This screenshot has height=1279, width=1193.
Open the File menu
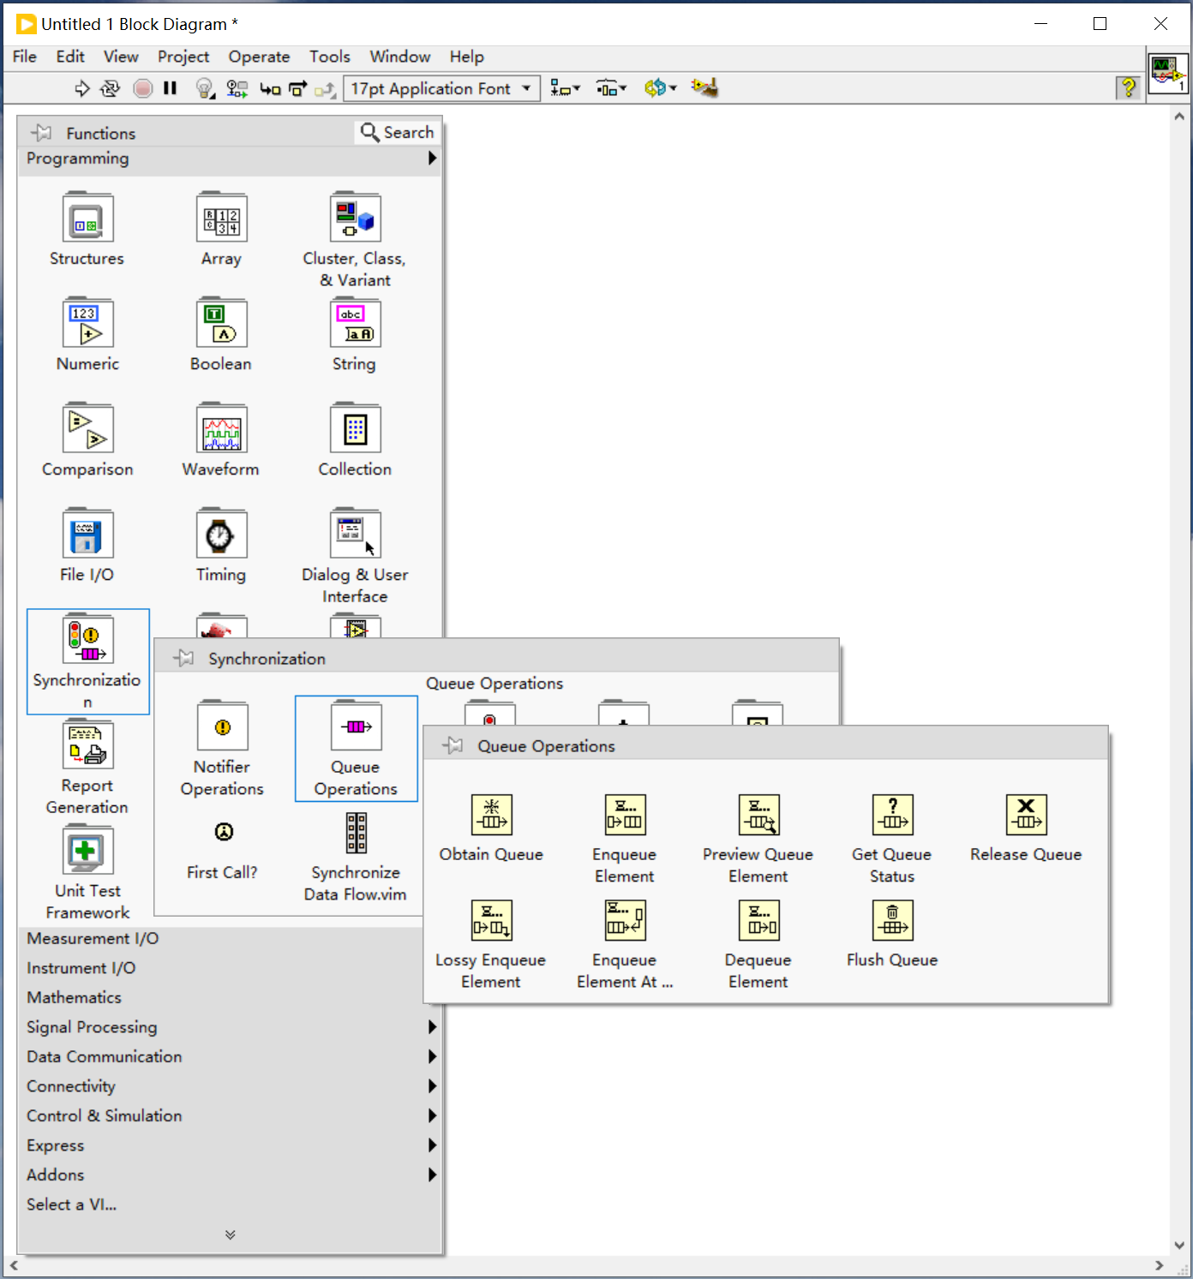[x=24, y=57]
